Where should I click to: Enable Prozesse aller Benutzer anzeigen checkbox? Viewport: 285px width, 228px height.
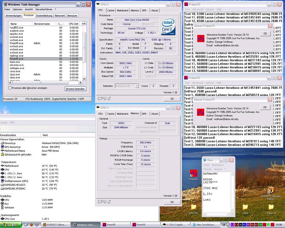(x=10, y=88)
